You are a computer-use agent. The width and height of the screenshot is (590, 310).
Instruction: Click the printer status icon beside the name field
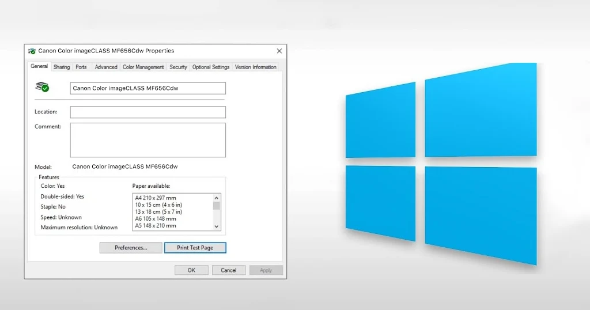(x=42, y=87)
